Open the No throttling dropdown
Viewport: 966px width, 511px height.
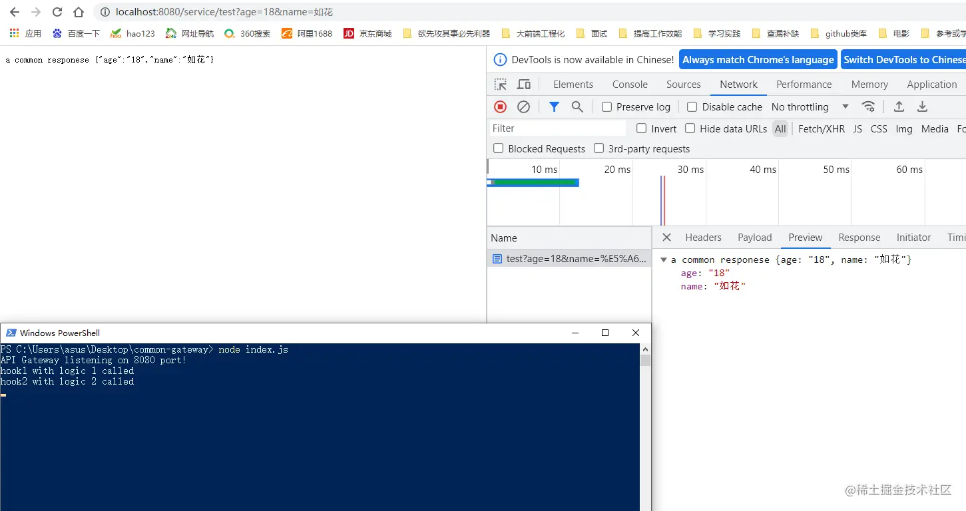pos(810,107)
